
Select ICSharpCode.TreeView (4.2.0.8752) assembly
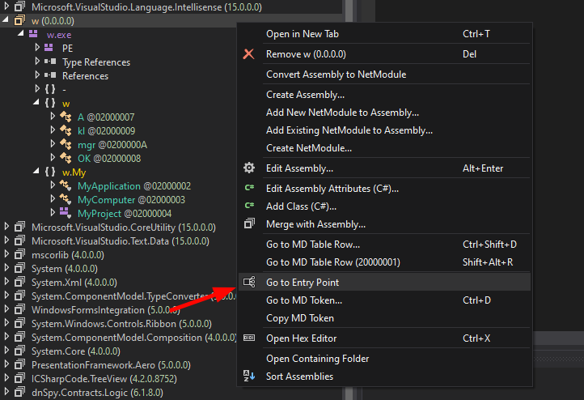[104, 379]
